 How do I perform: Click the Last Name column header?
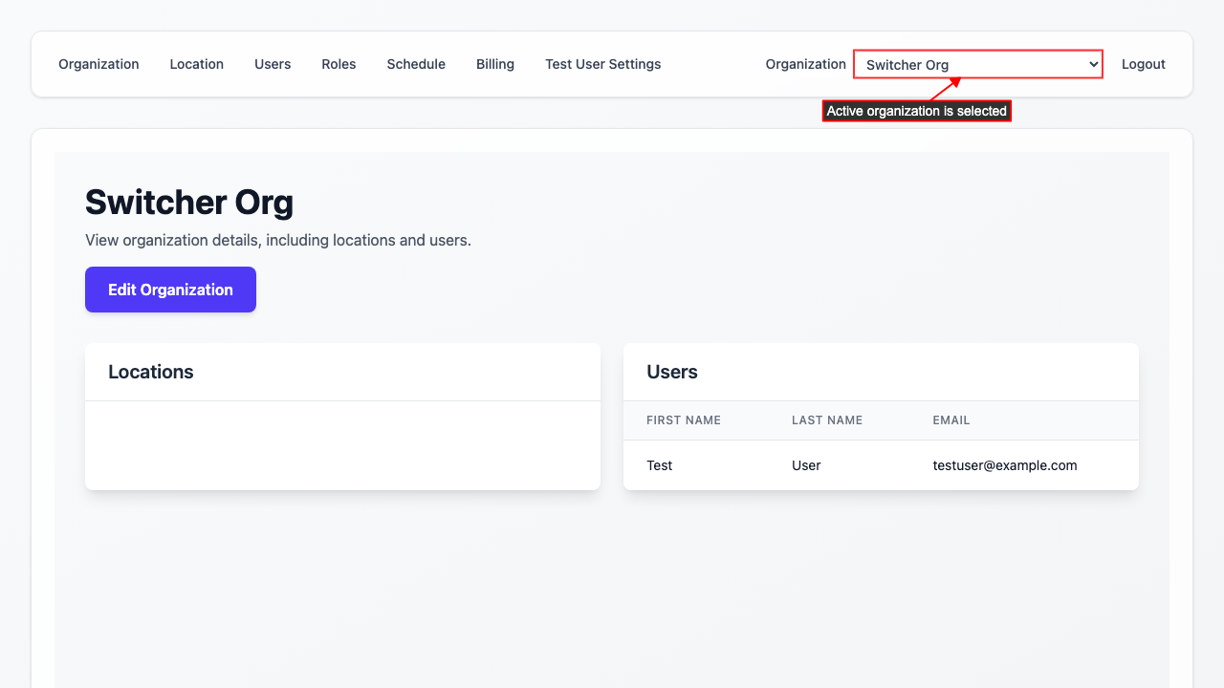(827, 420)
